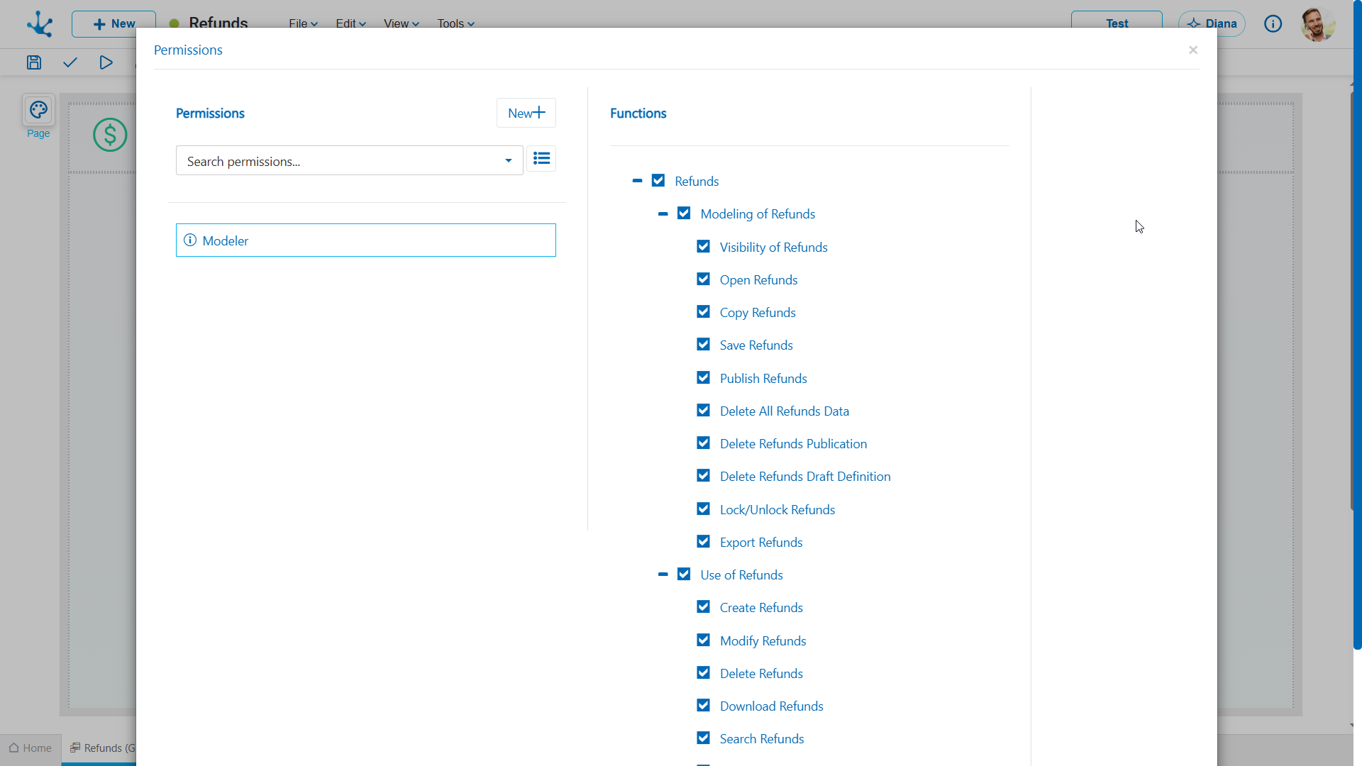Open the View menu
The height and width of the screenshot is (766, 1362).
point(401,23)
